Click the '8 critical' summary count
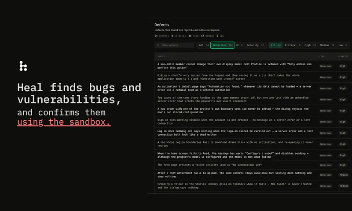This screenshot has height=211, width=352. (179, 36)
